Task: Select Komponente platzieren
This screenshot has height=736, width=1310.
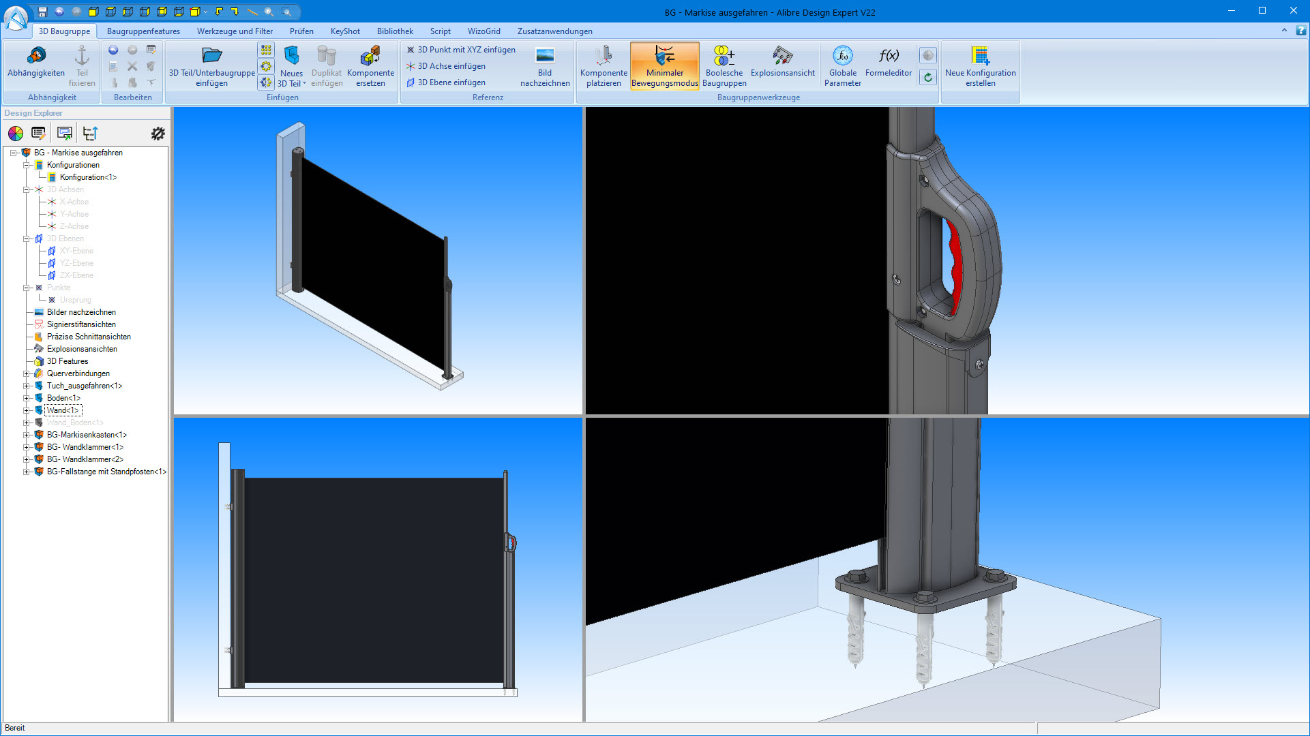Action: click(x=603, y=65)
